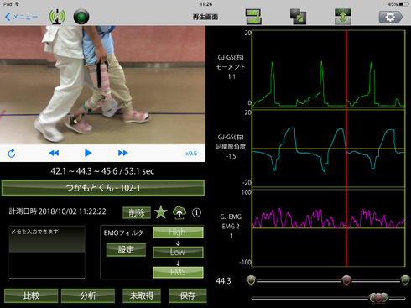Open the 比較 comparison view

[x=31, y=295]
